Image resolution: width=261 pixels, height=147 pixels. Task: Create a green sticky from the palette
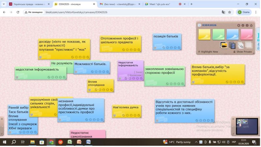[218, 34]
